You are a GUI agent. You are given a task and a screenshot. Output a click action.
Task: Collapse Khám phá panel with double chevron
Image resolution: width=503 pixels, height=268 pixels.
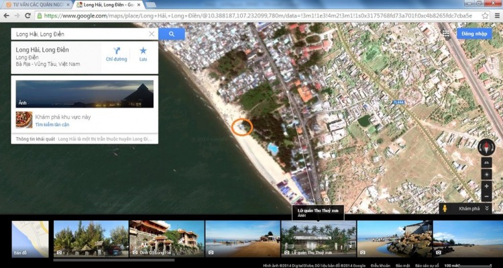point(487,208)
